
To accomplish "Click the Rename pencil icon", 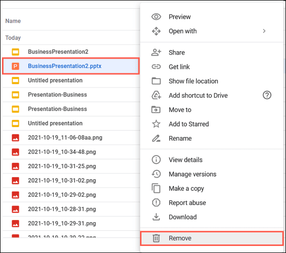I will click(156, 138).
